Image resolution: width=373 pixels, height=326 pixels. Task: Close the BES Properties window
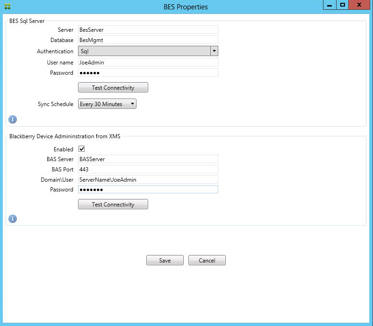click(359, 5)
